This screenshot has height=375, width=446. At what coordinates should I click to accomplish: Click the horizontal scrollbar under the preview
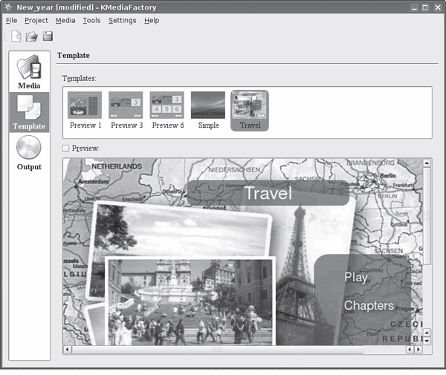click(x=216, y=349)
